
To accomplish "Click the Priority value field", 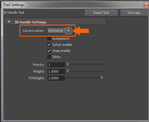I will 56,65.
